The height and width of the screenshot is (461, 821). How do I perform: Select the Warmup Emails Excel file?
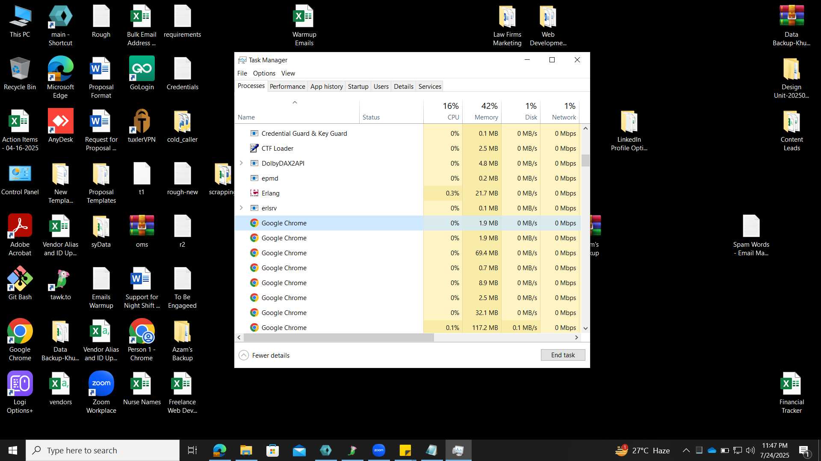coord(304,25)
